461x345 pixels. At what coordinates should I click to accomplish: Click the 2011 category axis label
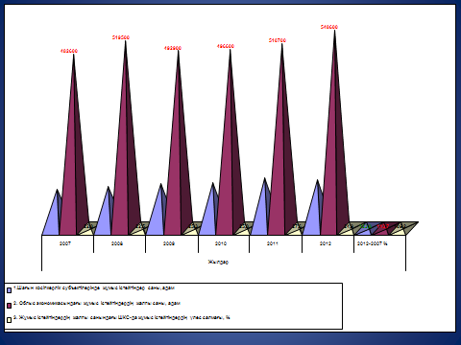coord(273,243)
